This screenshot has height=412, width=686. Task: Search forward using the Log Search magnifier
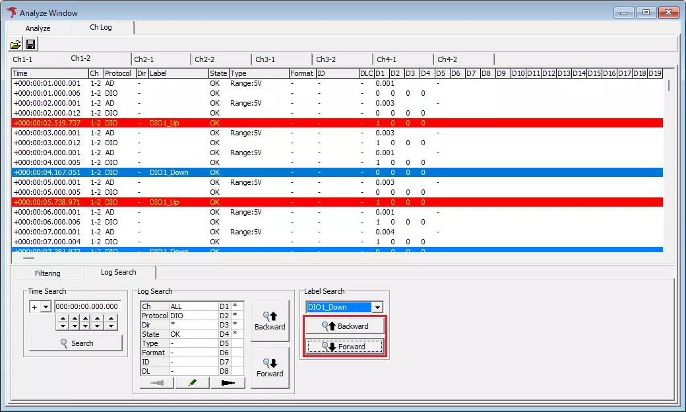click(270, 368)
